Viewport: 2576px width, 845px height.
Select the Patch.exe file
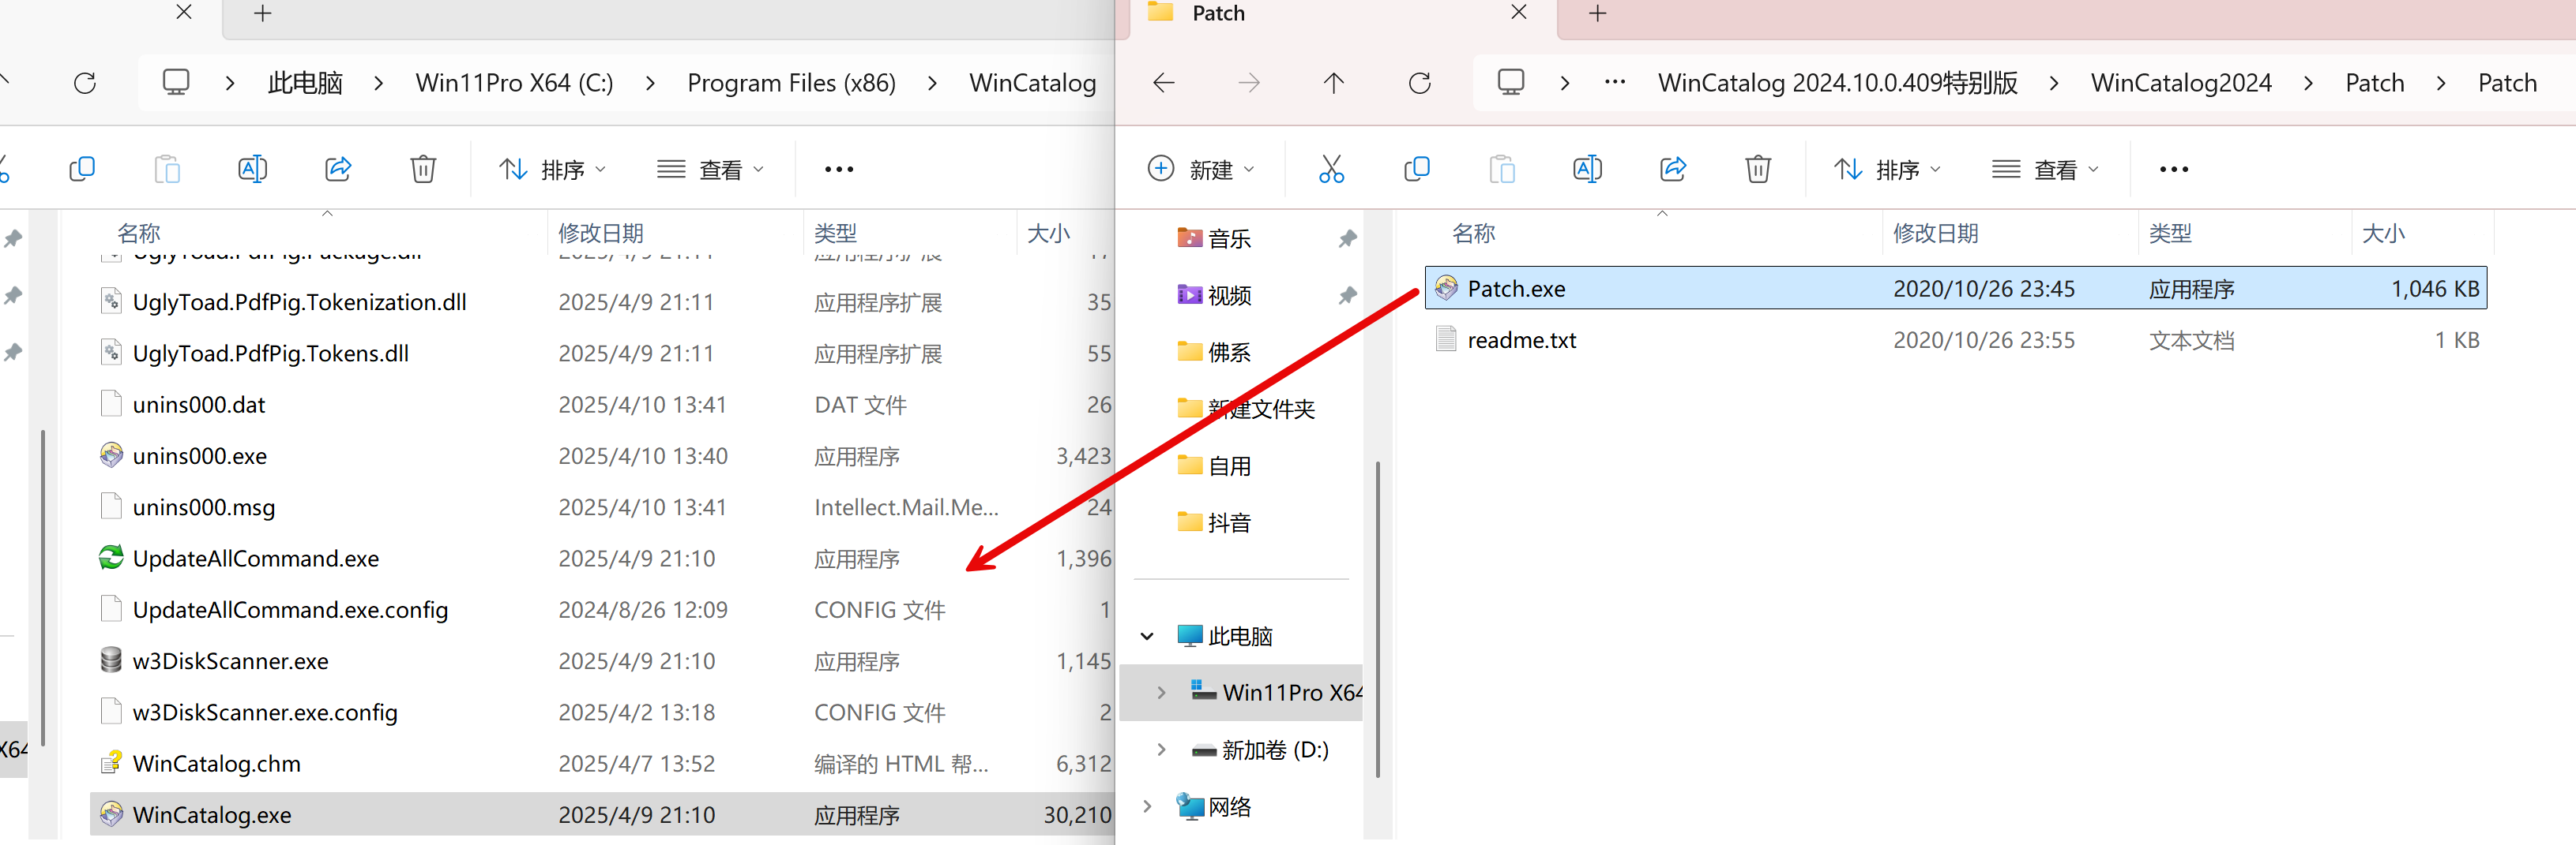click(1516, 289)
